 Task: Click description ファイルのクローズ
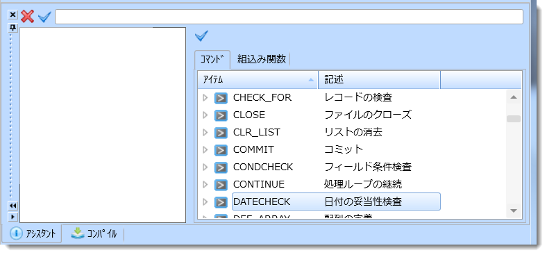368,115
